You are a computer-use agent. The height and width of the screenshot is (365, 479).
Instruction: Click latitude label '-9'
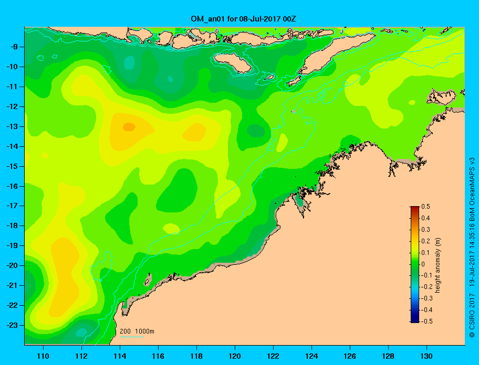click(x=14, y=47)
